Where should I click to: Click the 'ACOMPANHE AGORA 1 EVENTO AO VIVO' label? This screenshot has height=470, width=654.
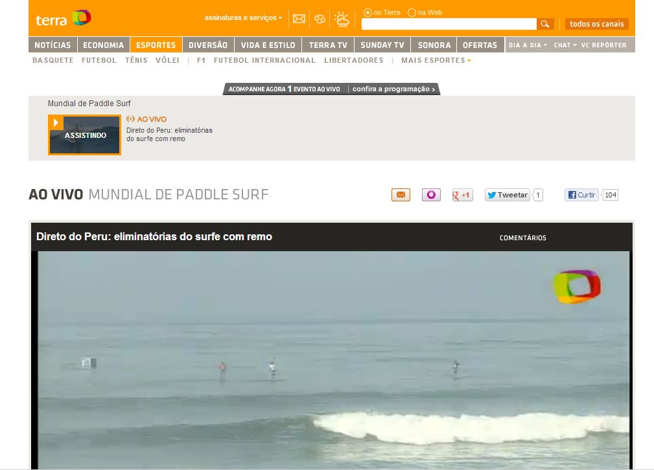[x=284, y=89]
